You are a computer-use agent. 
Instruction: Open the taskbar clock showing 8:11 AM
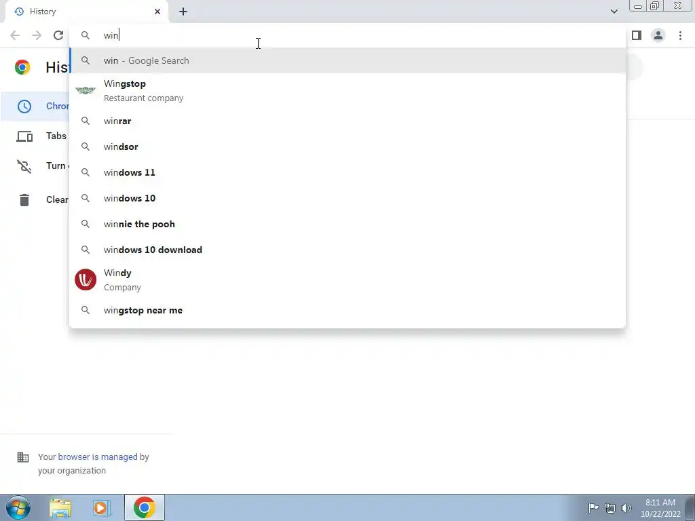click(660, 508)
